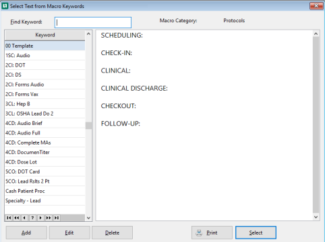Click the keyword list scrollbar thumb
Viewport: 325px width, 242px height.
pos(88,126)
